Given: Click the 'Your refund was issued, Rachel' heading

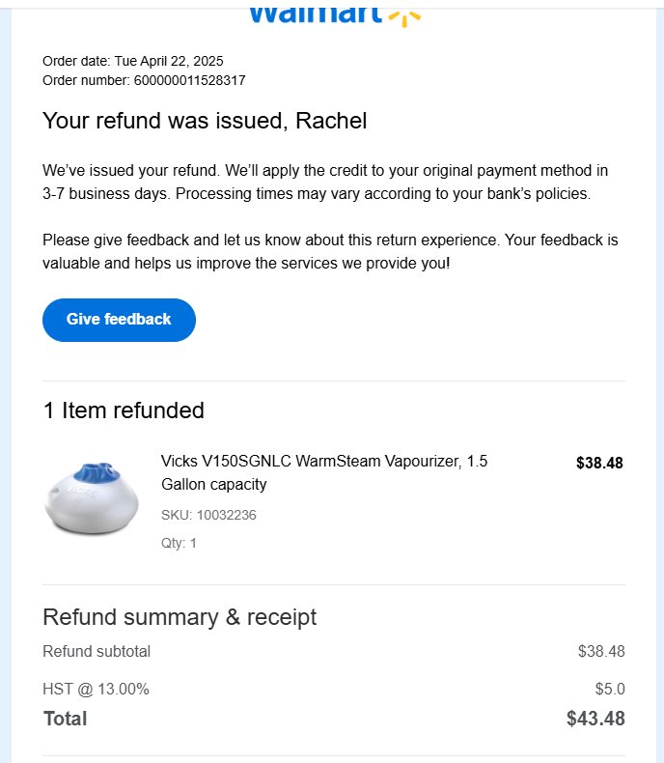Looking at the screenshot, I should pos(205,121).
